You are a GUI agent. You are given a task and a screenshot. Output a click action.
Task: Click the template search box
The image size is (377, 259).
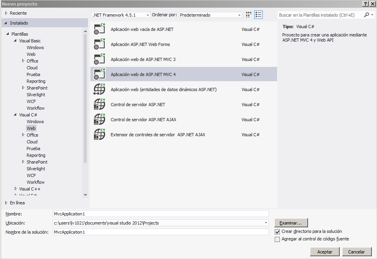coord(320,15)
